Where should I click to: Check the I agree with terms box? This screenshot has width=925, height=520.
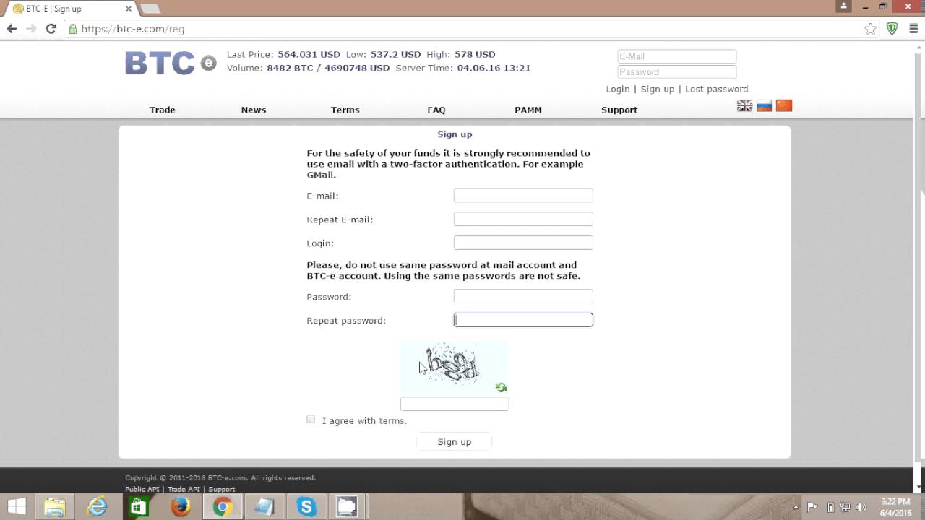pyautogui.click(x=311, y=420)
